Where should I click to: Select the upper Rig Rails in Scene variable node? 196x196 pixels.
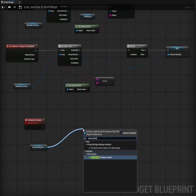pyautogui.click(x=33, y=25)
